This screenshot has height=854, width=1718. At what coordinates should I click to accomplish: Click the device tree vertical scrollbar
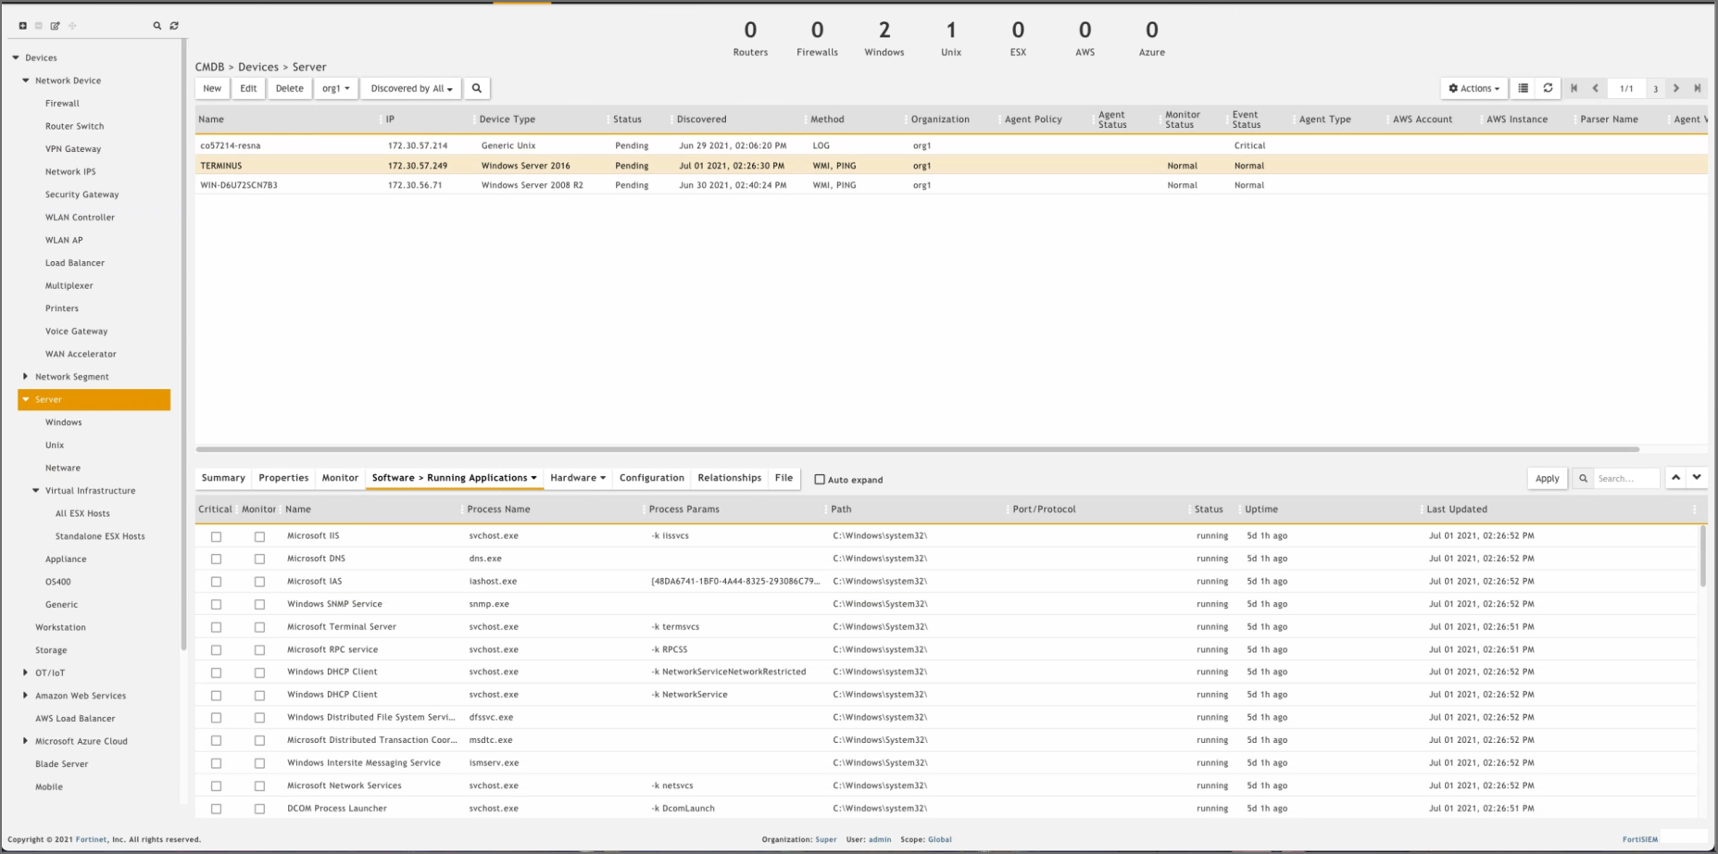click(183, 343)
